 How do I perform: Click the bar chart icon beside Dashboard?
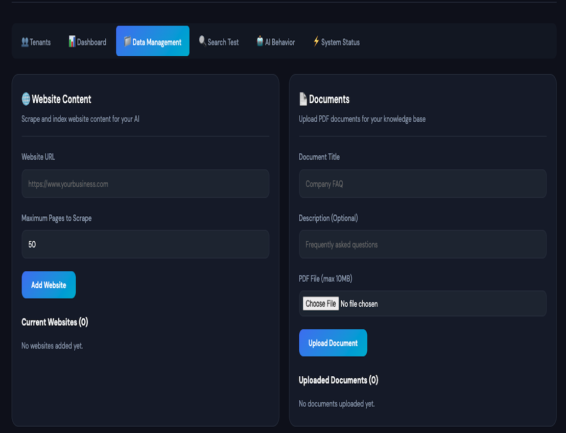(x=72, y=42)
